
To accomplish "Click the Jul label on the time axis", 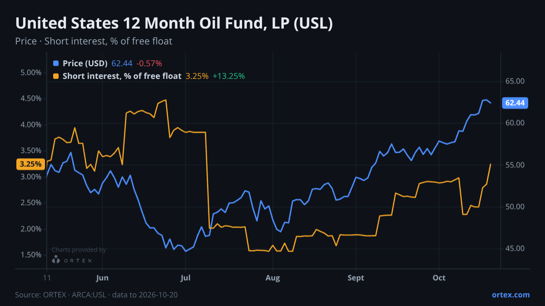I will pos(185,278).
